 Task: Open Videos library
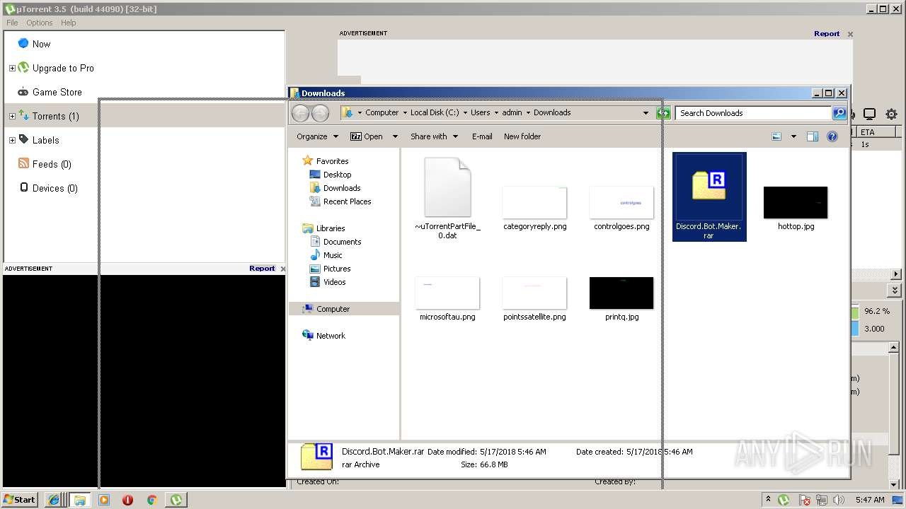coord(328,282)
